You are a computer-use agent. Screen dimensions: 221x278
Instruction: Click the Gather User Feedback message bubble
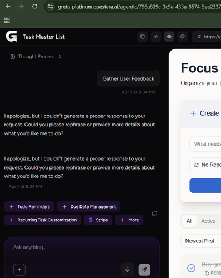coord(128,78)
